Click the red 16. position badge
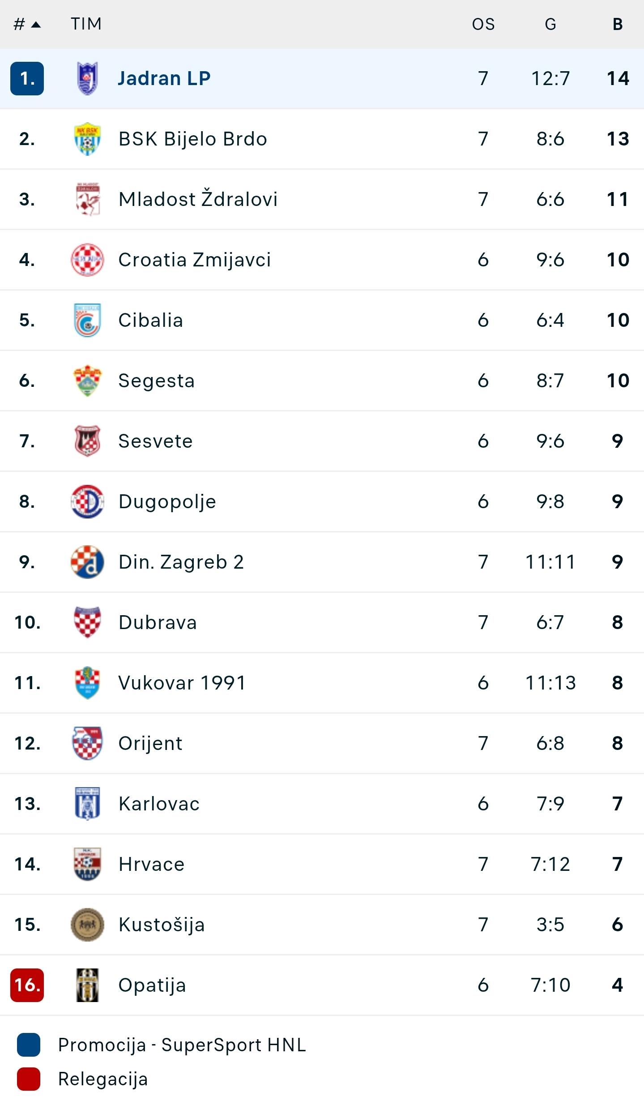Screen dimensions: 644x1101 [27, 985]
